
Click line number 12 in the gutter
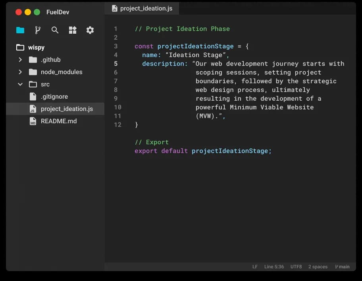point(117,125)
